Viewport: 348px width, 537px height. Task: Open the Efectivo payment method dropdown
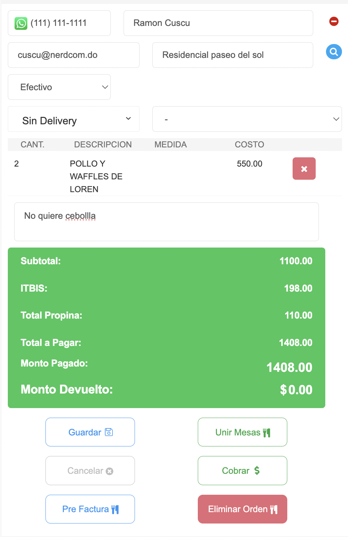pos(59,87)
